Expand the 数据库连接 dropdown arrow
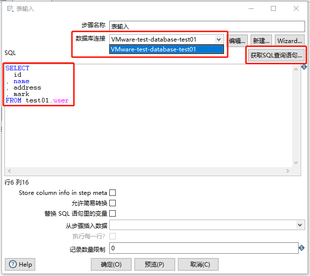Image resolution: width=310 pixels, height=276 pixels. coord(219,40)
